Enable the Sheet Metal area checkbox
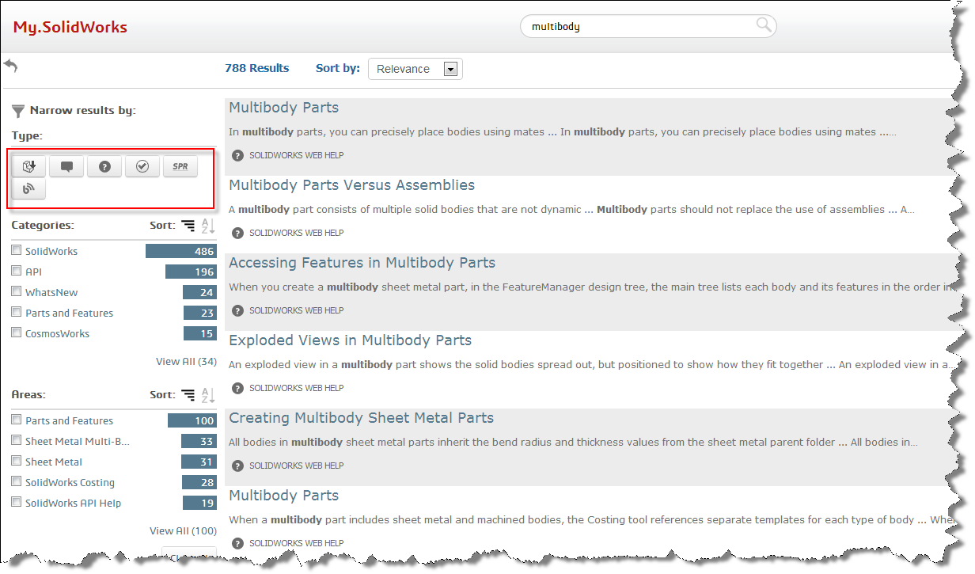Image resolution: width=975 pixels, height=574 pixels. click(x=17, y=462)
